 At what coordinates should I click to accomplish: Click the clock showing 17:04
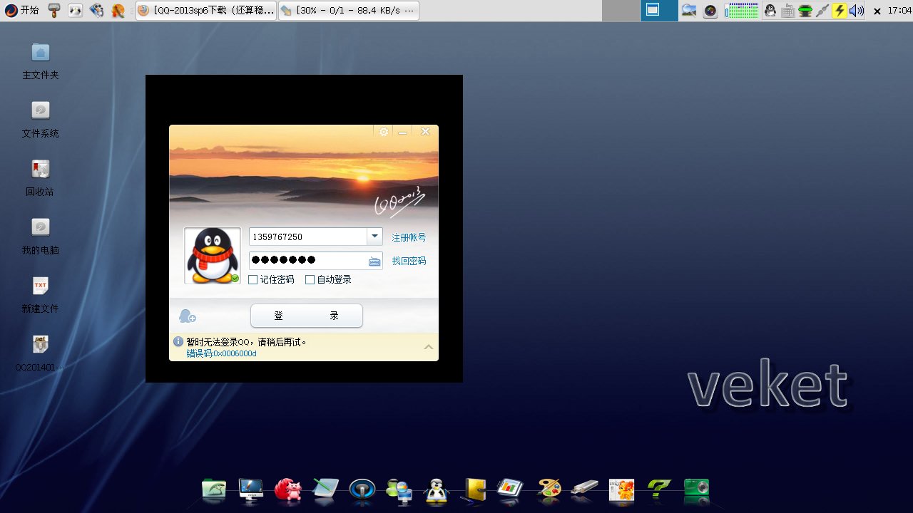pyautogui.click(x=899, y=11)
